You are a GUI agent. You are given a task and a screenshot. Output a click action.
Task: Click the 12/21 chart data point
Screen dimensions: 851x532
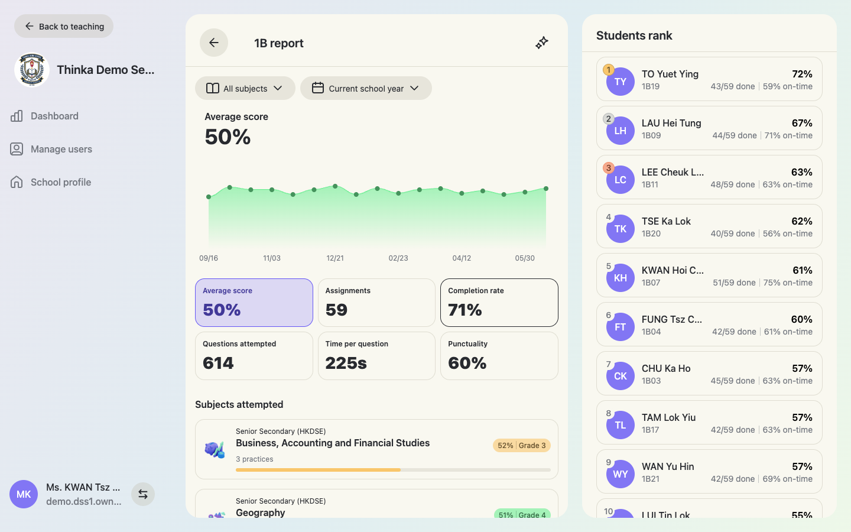(x=335, y=186)
